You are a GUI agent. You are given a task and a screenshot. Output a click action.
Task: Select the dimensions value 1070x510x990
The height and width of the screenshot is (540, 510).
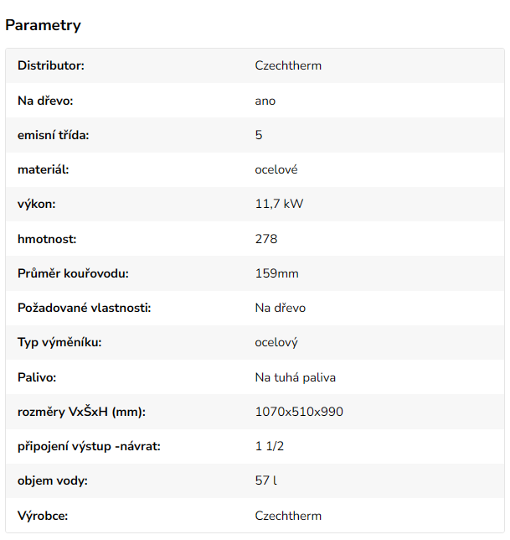[299, 412]
